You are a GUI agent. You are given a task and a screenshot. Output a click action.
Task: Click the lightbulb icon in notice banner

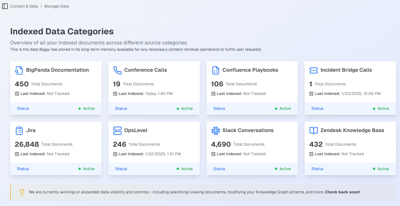pyautogui.click(x=22, y=192)
